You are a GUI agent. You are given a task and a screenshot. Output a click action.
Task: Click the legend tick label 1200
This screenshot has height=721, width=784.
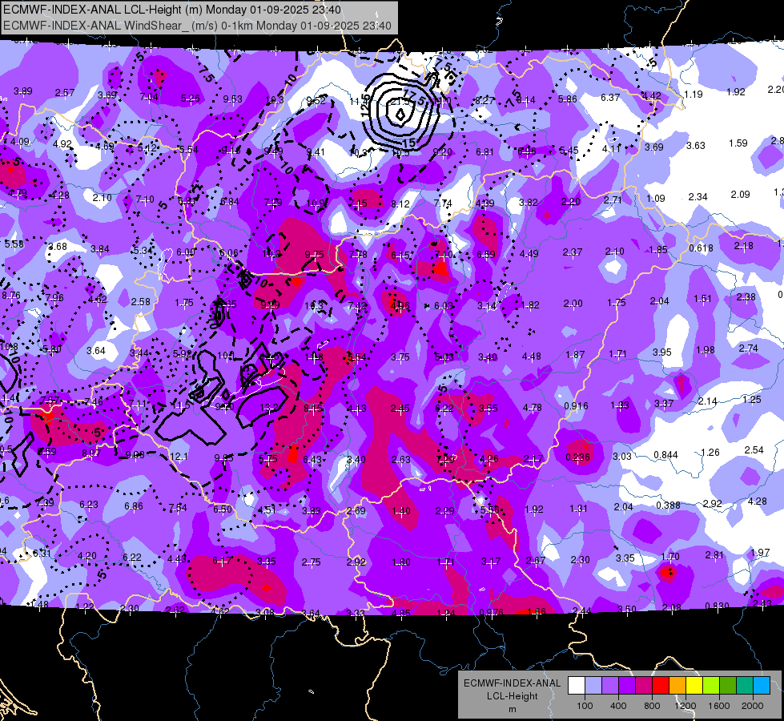685,706
